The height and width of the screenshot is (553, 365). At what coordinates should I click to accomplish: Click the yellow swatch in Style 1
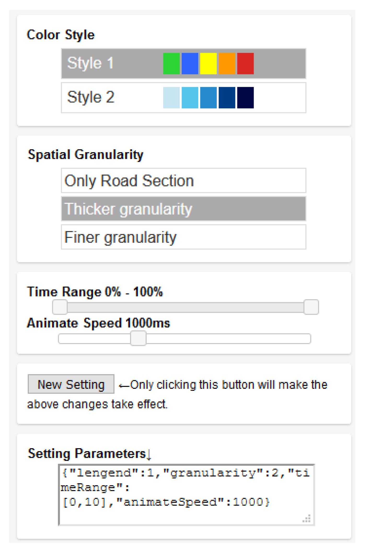(208, 64)
